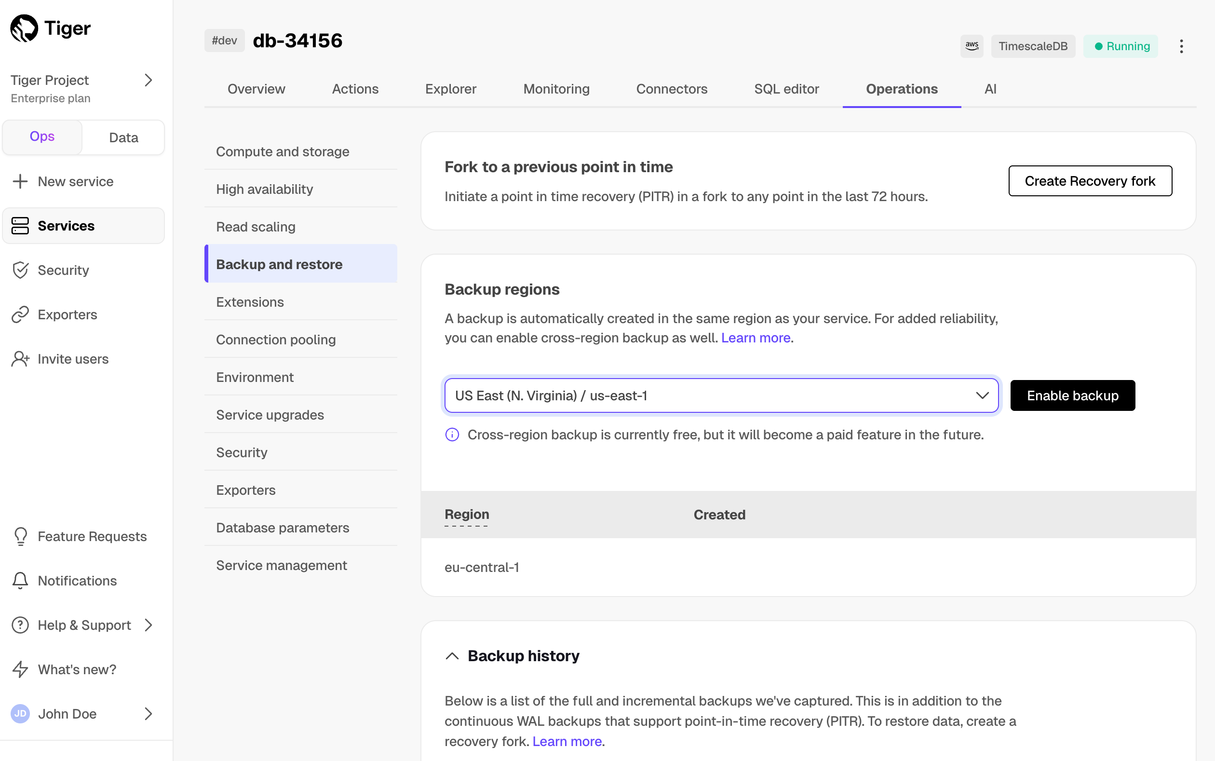Select the Ops mode toggle
Screen dimensions: 1215x761
[x=42, y=136]
